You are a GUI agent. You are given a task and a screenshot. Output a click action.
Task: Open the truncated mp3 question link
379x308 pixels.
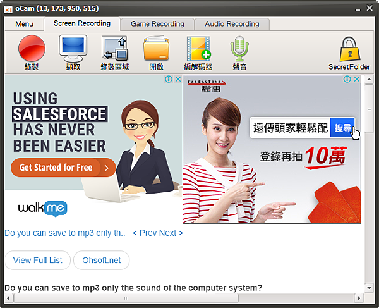click(x=65, y=233)
